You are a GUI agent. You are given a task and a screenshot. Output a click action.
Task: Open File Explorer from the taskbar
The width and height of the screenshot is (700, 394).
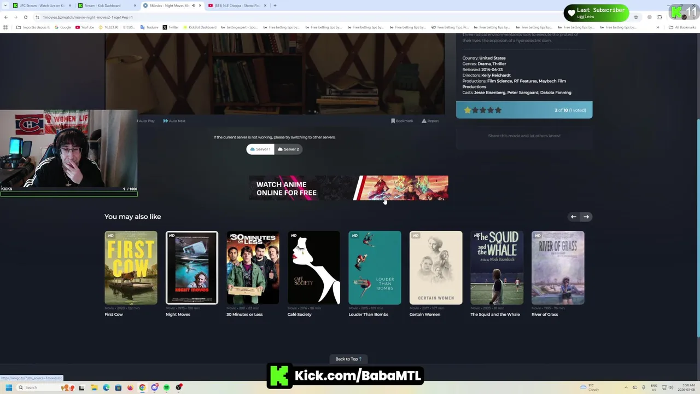94,387
